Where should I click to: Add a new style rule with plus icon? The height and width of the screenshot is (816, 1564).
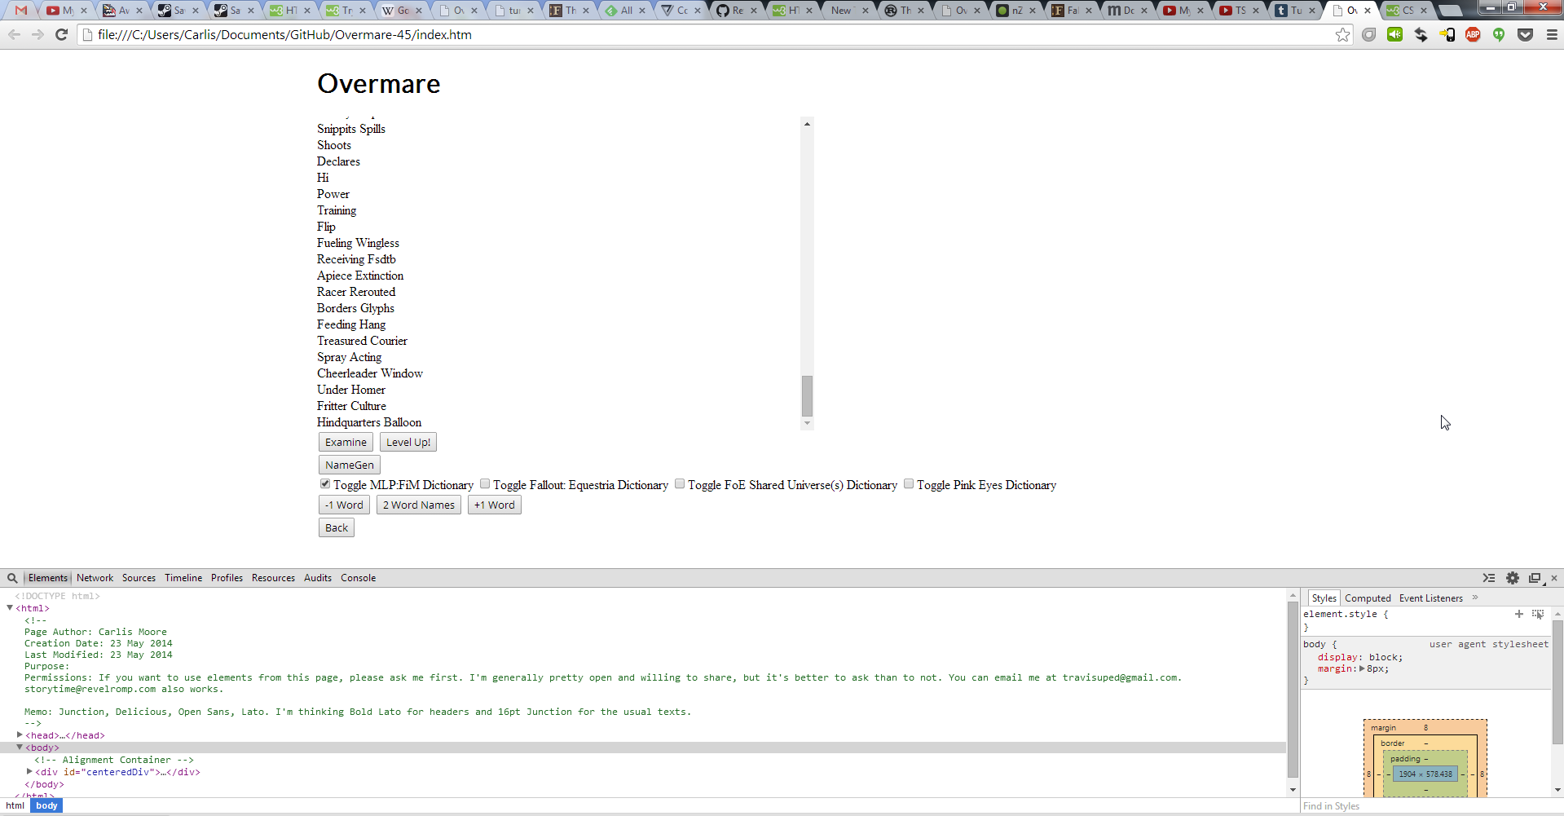coord(1519,614)
